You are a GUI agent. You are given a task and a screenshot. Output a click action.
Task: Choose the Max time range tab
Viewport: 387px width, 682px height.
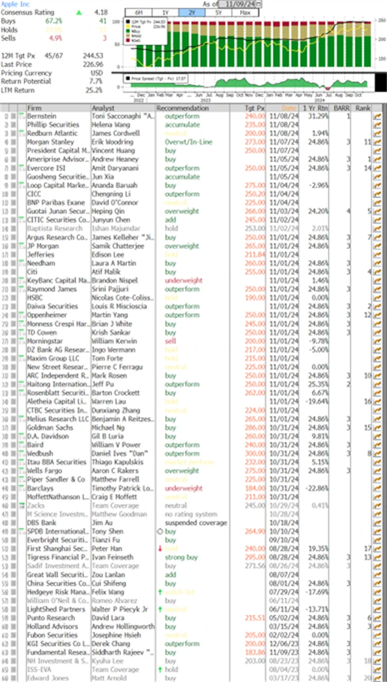tap(245, 13)
